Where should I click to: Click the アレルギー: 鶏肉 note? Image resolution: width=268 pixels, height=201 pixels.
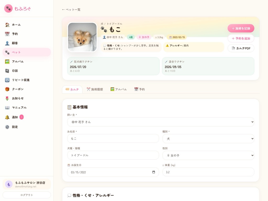(x=194, y=47)
